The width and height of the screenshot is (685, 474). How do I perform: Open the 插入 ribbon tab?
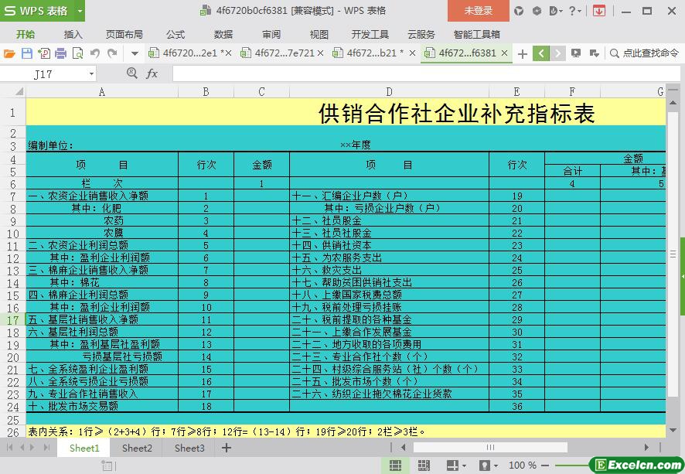(x=73, y=35)
